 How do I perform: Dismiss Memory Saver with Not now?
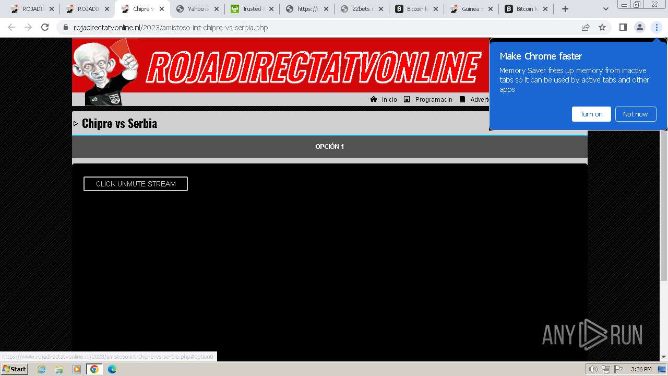(x=635, y=114)
